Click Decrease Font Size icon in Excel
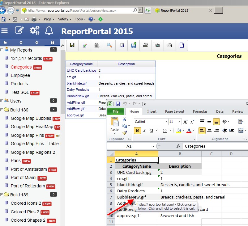This screenshot has height=226, width=248. (x=192, y=122)
